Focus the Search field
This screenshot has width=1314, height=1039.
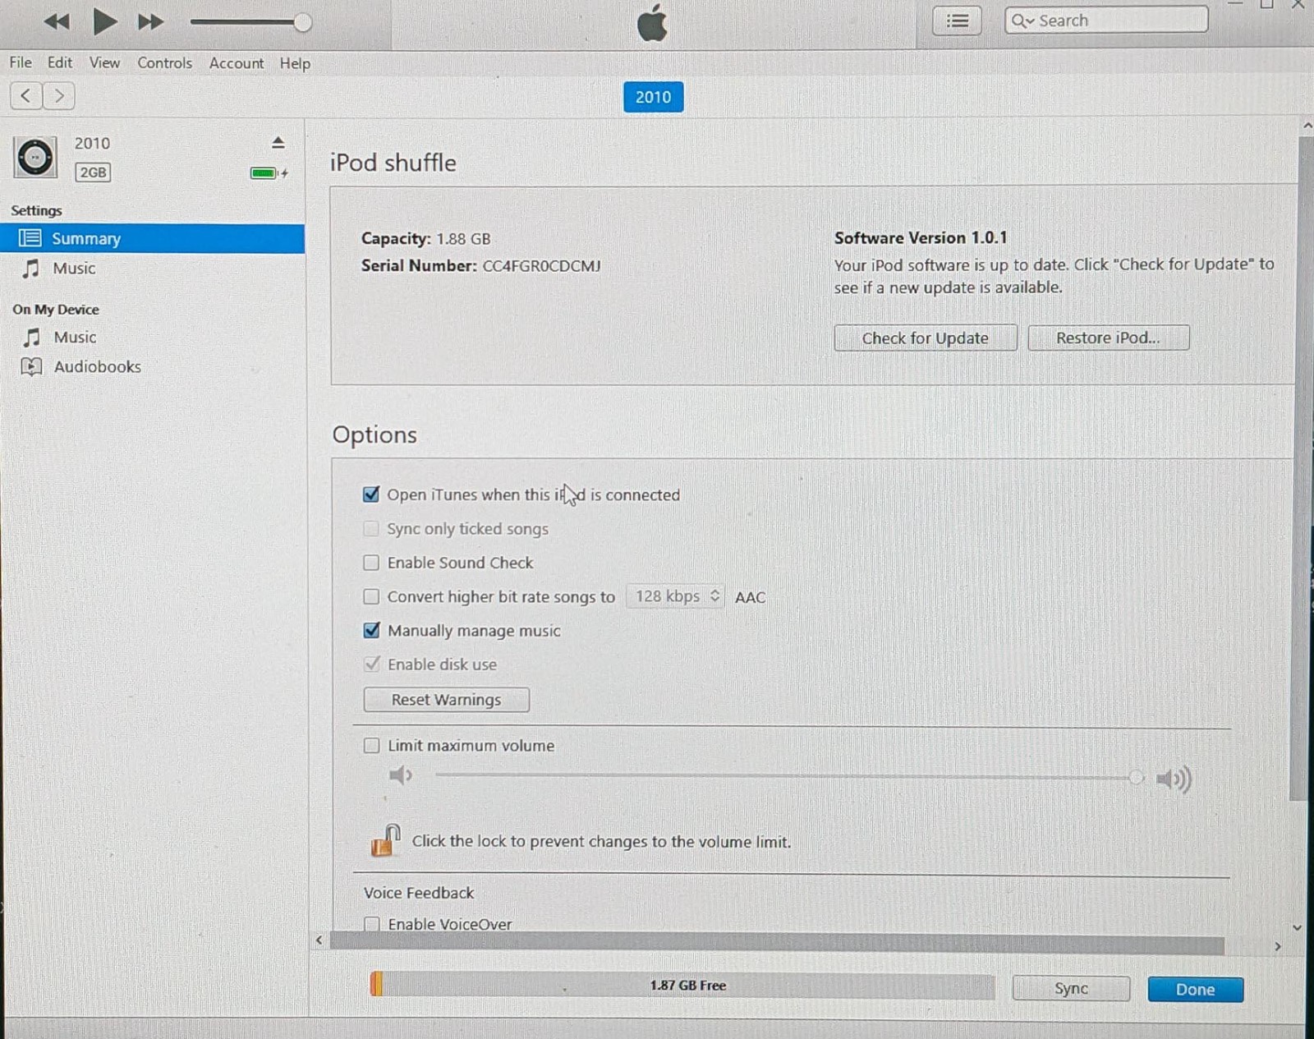1106,21
